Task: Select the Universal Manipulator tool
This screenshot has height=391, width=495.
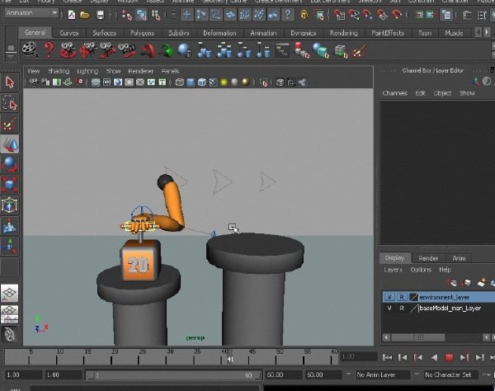Action: coord(10,205)
